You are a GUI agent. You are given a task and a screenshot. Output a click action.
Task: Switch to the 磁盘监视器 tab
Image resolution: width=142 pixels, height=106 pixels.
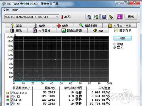pyautogui.click(x=72, y=31)
